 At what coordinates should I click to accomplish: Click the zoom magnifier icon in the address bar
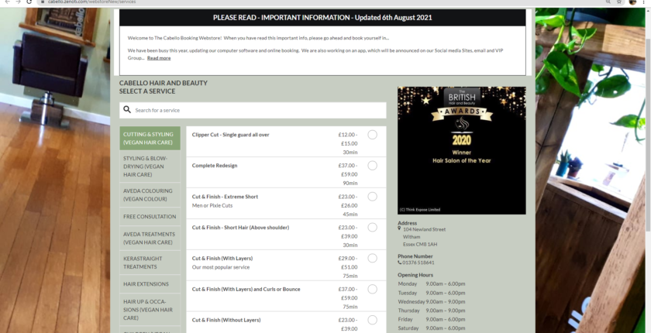608,2
